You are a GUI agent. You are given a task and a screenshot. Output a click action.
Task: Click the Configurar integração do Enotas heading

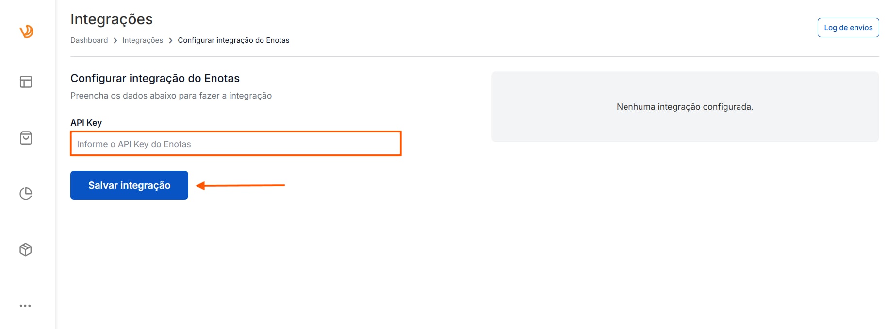(x=155, y=78)
